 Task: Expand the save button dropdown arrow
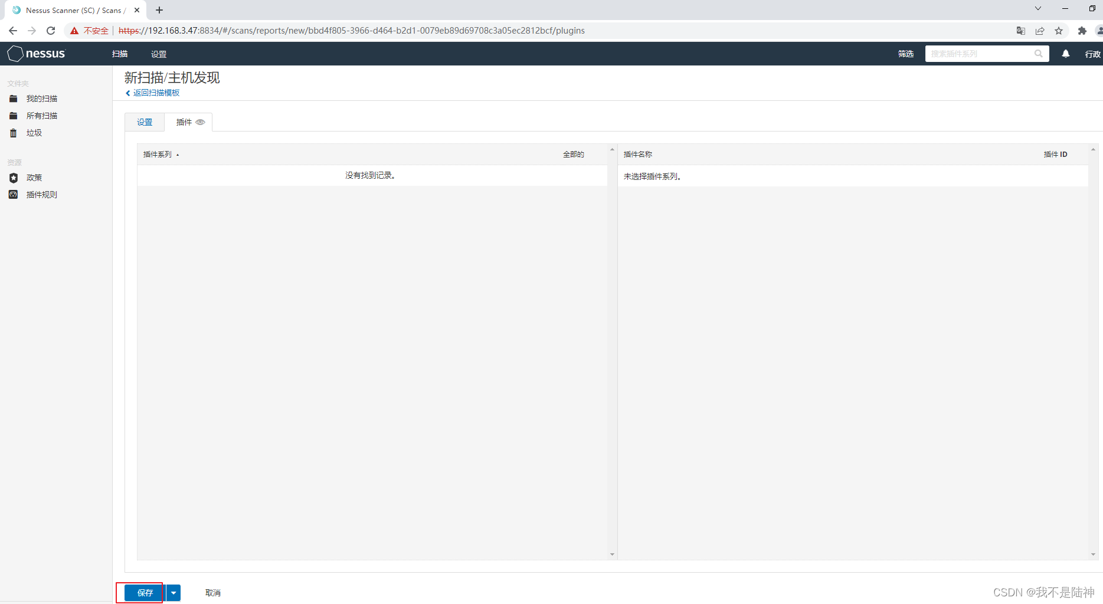(x=174, y=593)
